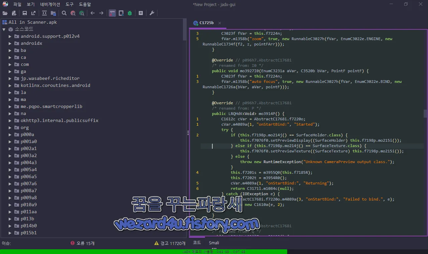Collapse the 소스코드 node

coord(4,29)
